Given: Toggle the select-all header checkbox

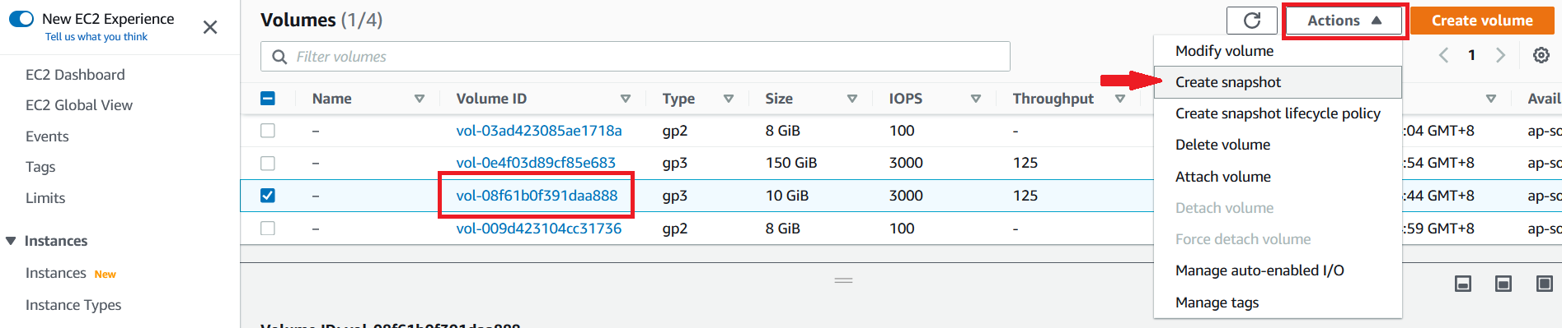Looking at the screenshot, I should tap(268, 99).
